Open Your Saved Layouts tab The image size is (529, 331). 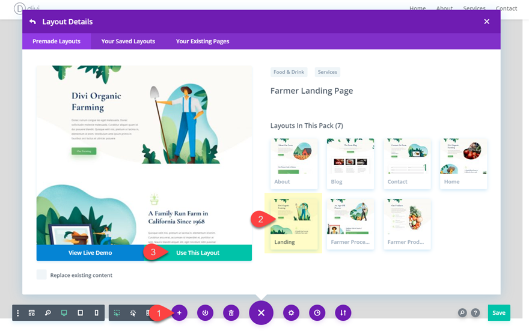click(128, 41)
